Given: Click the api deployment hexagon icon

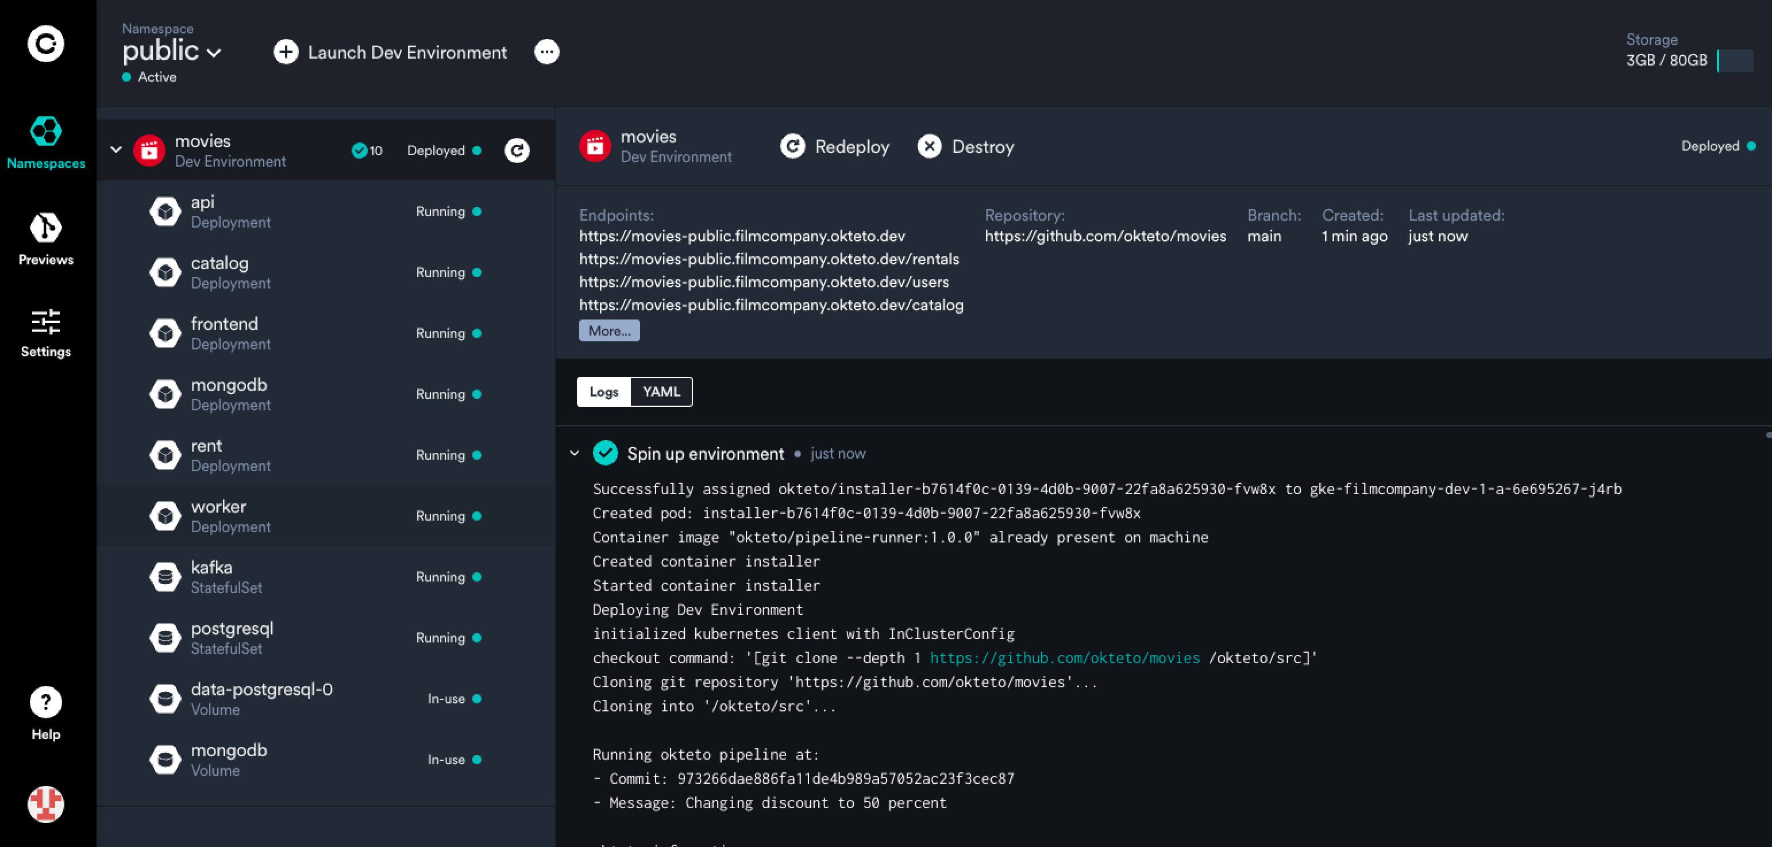Looking at the screenshot, I should tap(165, 211).
